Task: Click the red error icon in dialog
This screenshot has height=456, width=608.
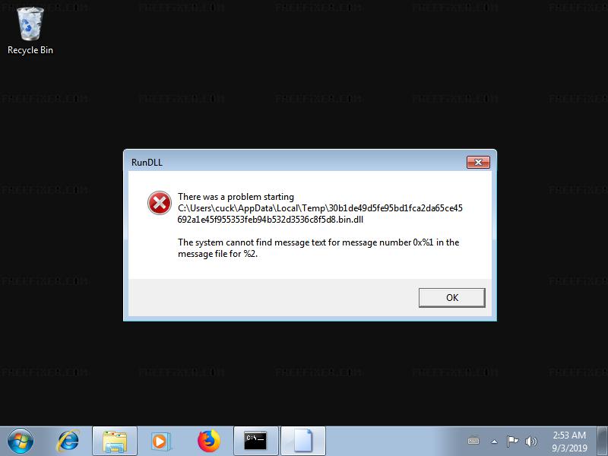Action: coord(160,203)
